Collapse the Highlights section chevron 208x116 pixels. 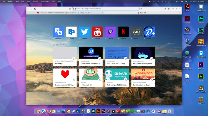tap(64, 45)
